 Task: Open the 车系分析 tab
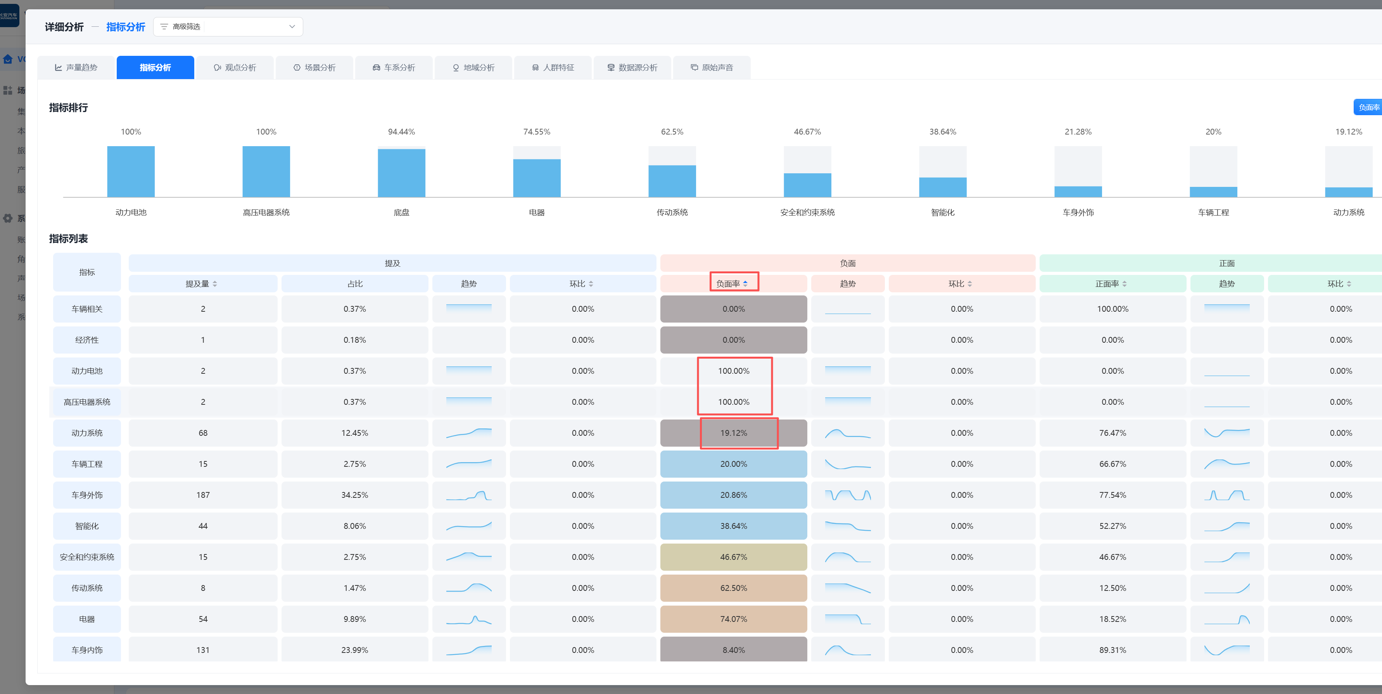(394, 67)
